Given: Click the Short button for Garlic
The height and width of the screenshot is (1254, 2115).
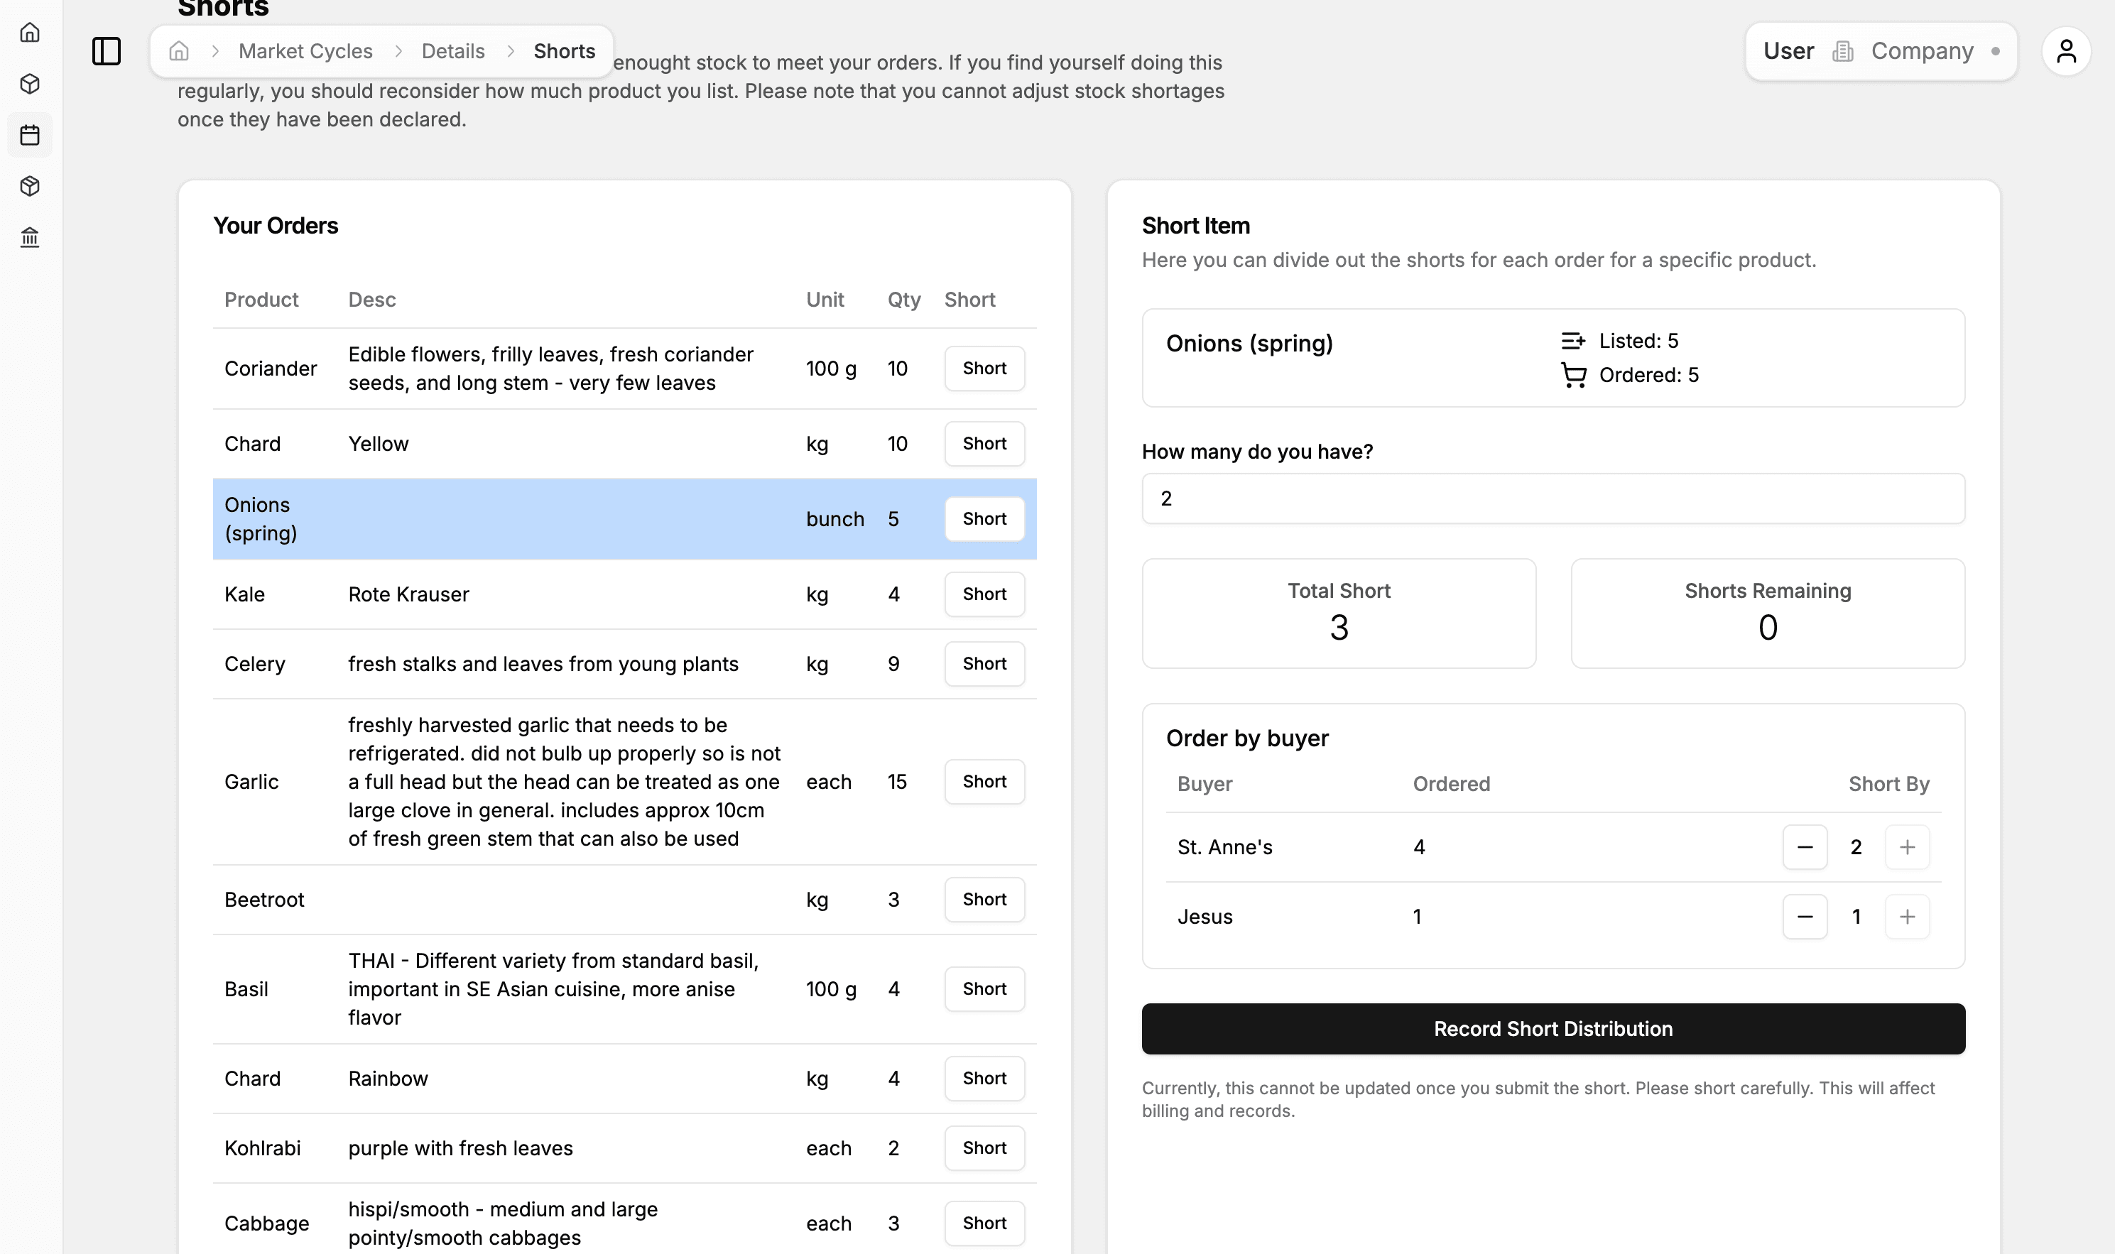Looking at the screenshot, I should pyautogui.click(x=984, y=782).
